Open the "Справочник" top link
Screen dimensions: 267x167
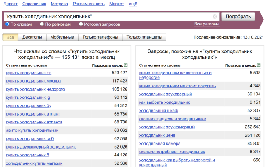pos(34,4)
